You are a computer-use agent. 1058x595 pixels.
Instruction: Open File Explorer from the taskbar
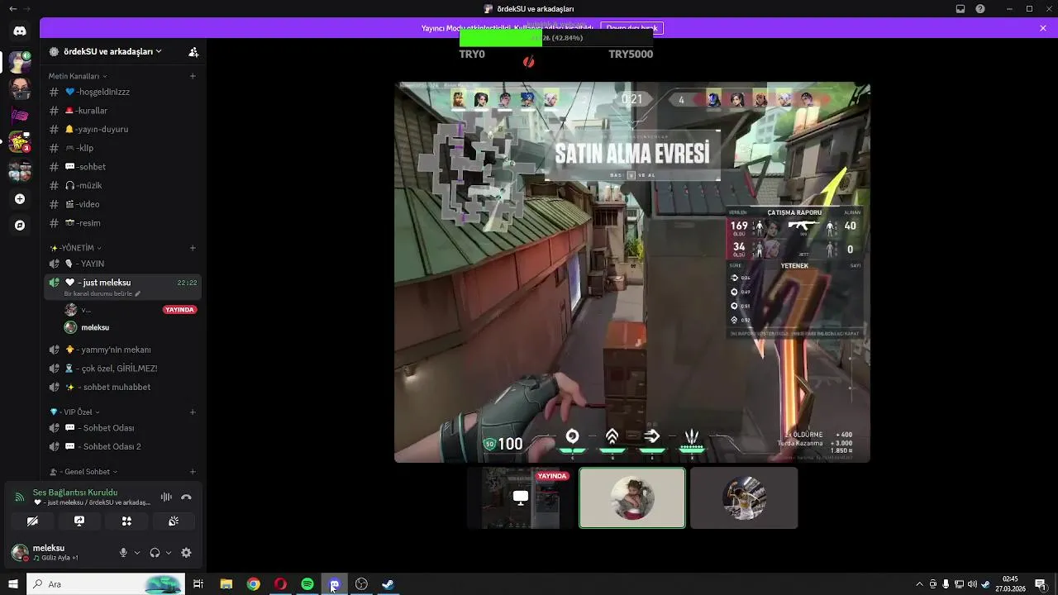pos(226,584)
